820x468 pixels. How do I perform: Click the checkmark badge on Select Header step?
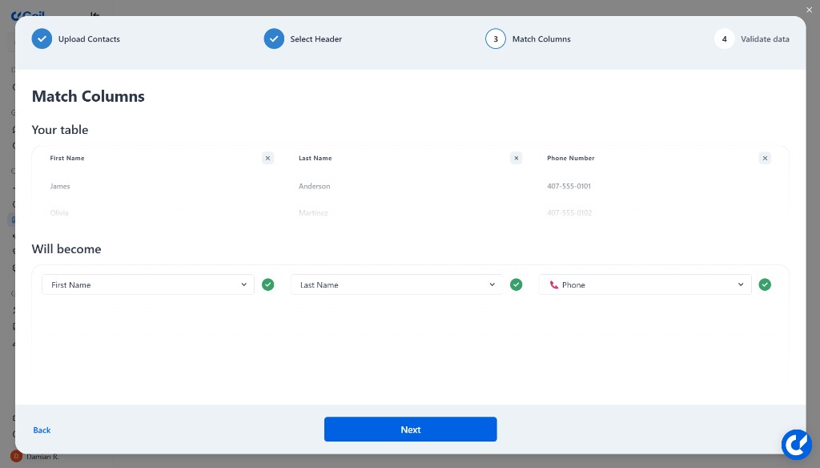click(x=275, y=38)
